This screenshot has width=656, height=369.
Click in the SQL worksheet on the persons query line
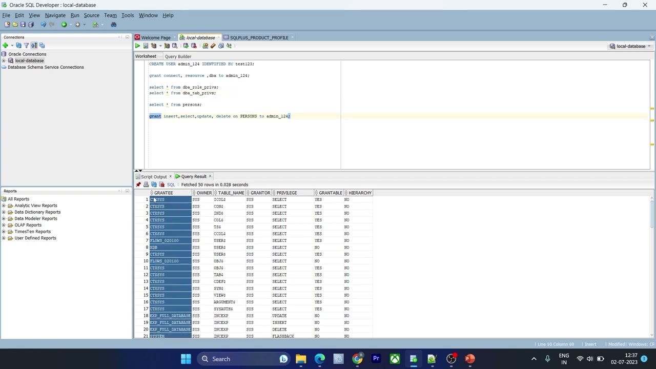coord(175,105)
